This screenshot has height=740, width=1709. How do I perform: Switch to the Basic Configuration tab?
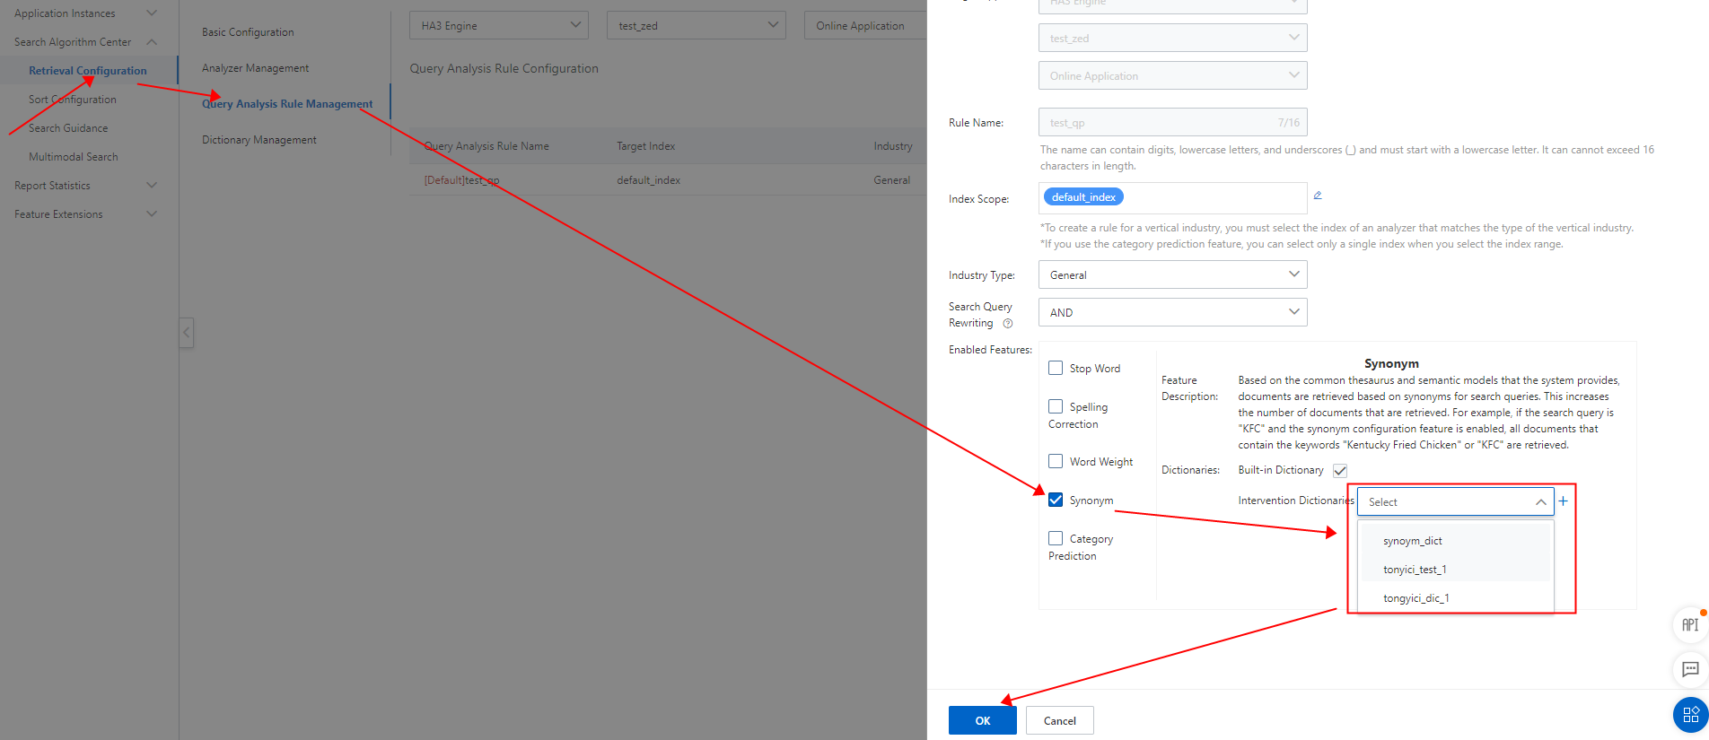pyautogui.click(x=248, y=32)
